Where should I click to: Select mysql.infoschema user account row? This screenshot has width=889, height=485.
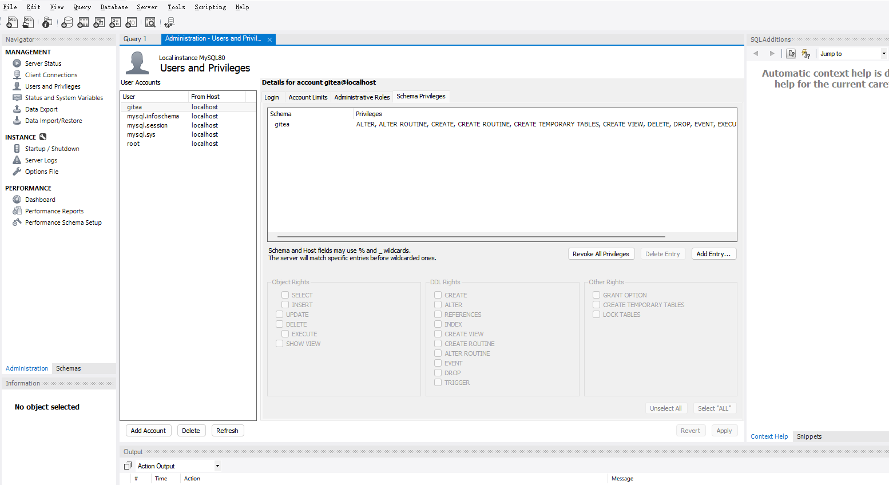click(188, 116)
